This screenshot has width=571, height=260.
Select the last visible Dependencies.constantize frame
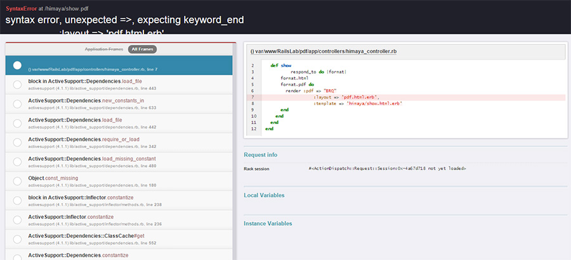point(78,255)
